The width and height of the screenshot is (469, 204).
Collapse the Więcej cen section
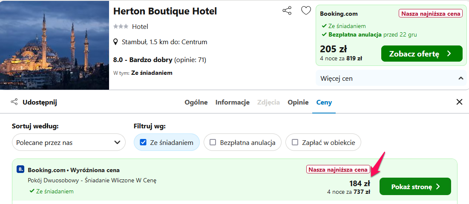pos(391,79)
